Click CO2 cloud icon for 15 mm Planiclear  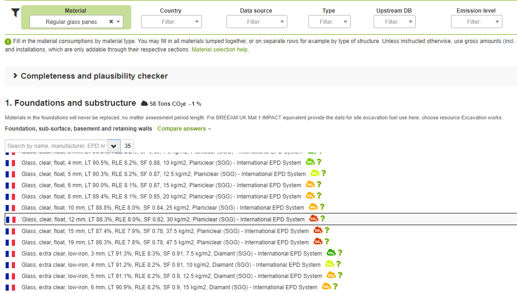(318, 230)
